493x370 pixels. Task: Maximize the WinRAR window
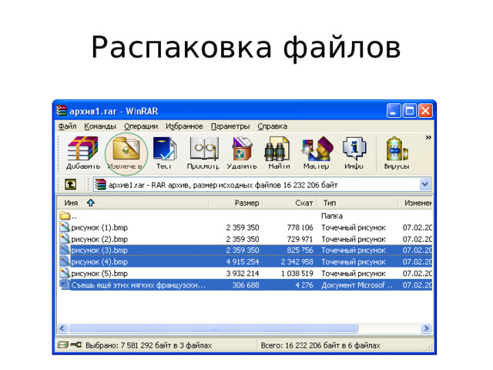[409, 111]
